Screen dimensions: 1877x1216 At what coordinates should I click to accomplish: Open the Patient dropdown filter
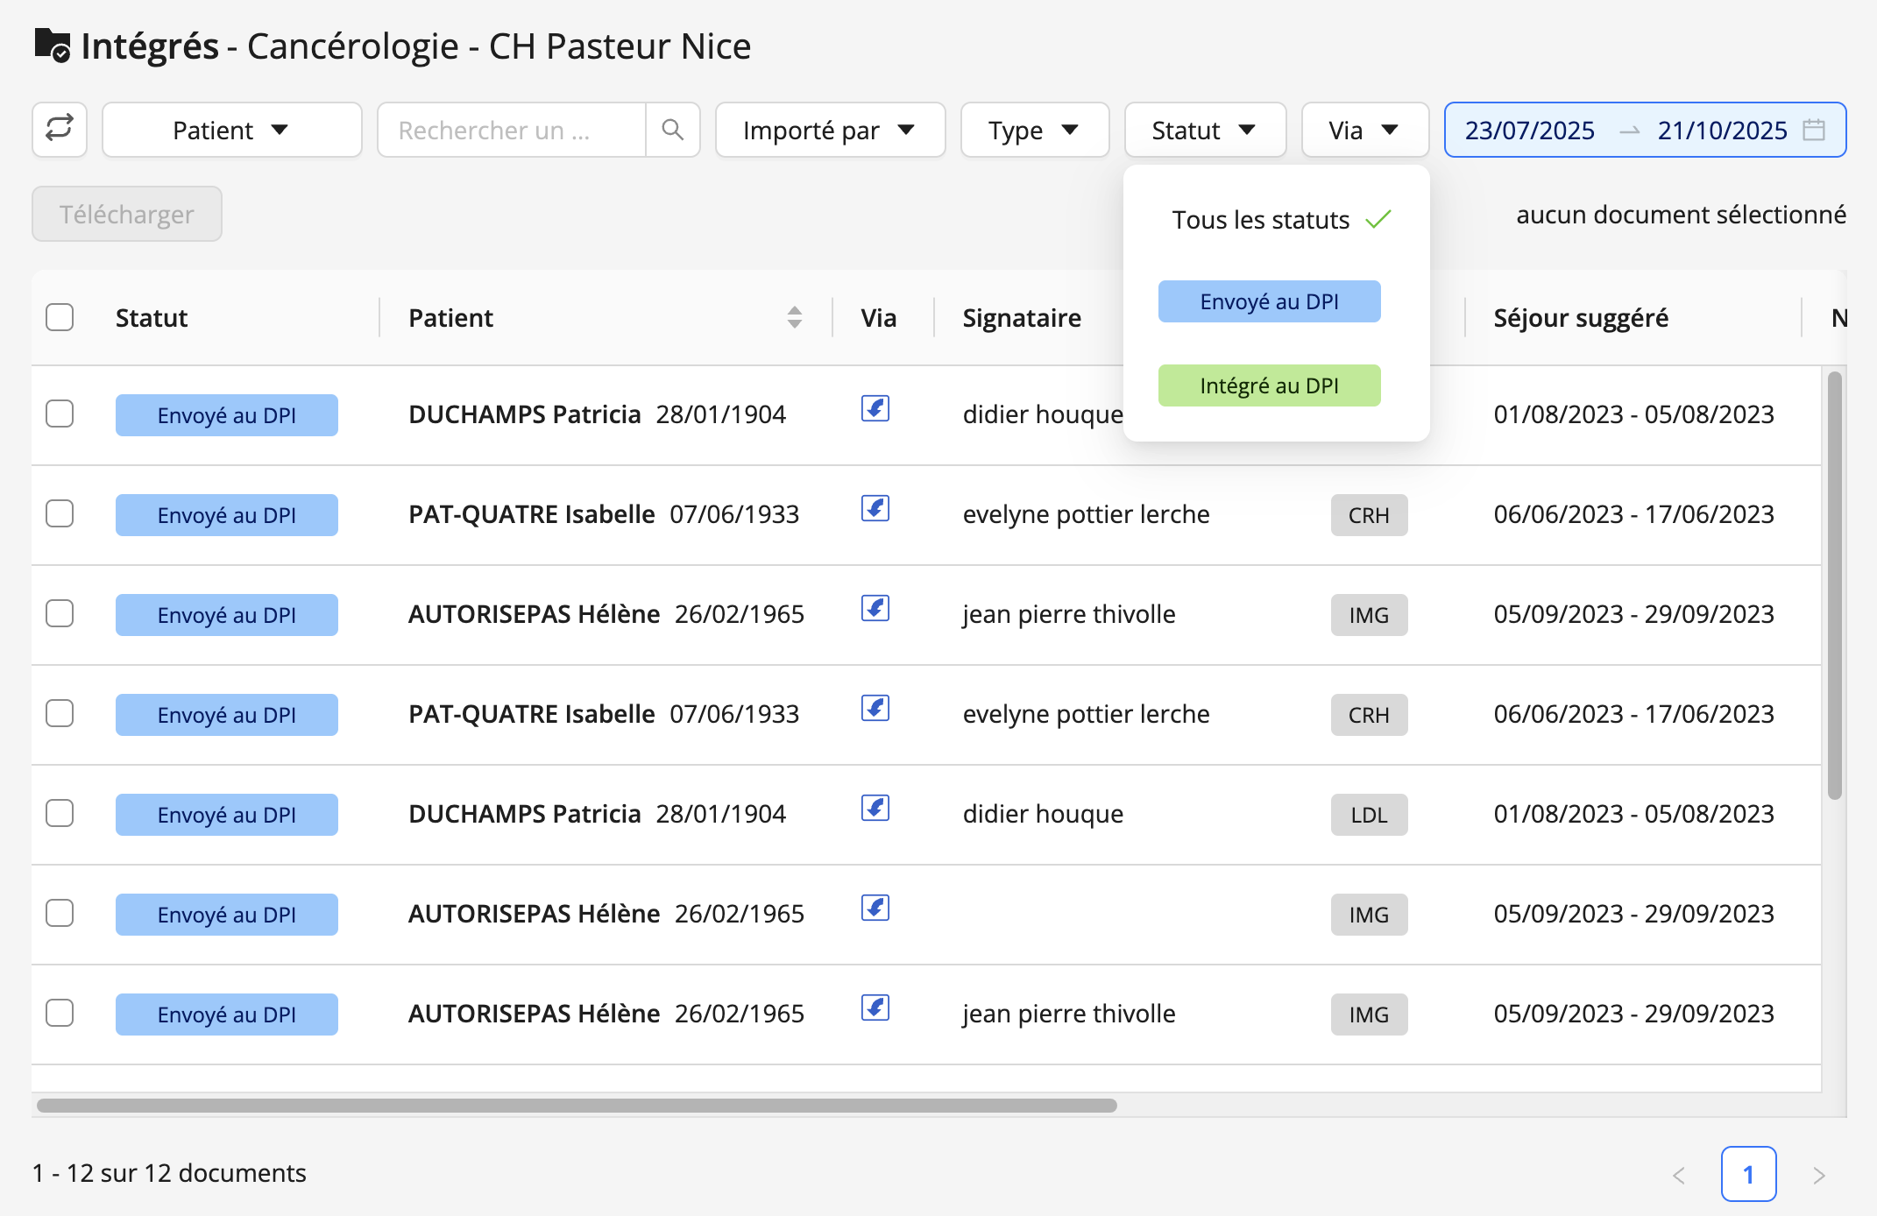(x=232, y=130)
